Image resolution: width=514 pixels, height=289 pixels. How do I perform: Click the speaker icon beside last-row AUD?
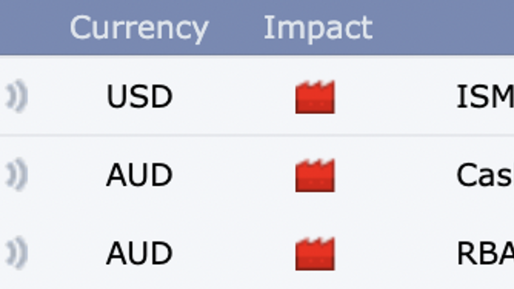click(x=17, y=253)
